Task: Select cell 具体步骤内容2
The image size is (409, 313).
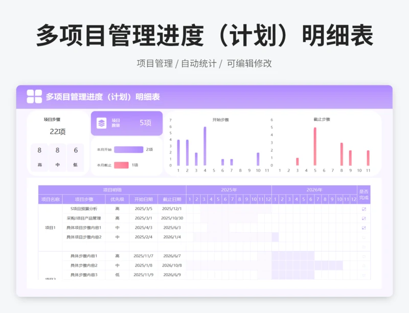Action: tap(84, 266)
